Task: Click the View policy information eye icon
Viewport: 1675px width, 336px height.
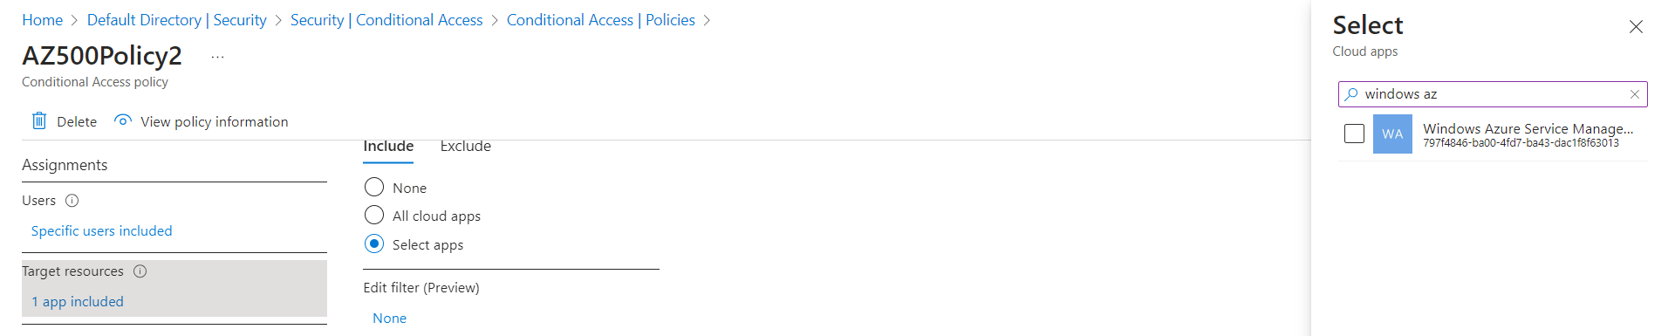Action: 123,120
